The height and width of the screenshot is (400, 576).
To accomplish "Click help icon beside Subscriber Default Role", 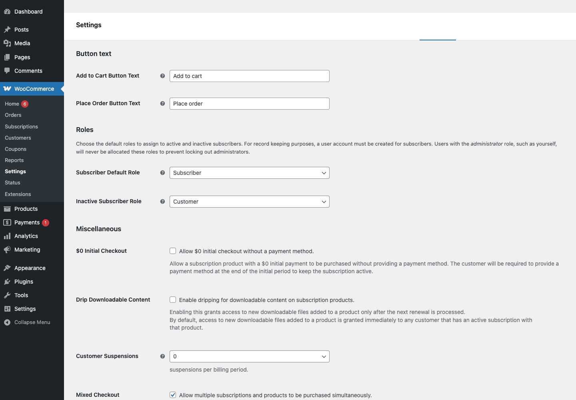I will [x=162, y=173].
